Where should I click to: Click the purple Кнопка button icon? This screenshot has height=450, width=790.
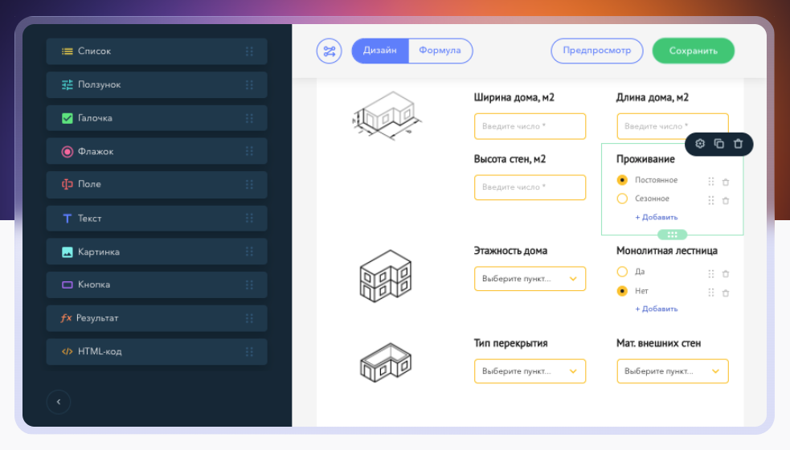67,284
